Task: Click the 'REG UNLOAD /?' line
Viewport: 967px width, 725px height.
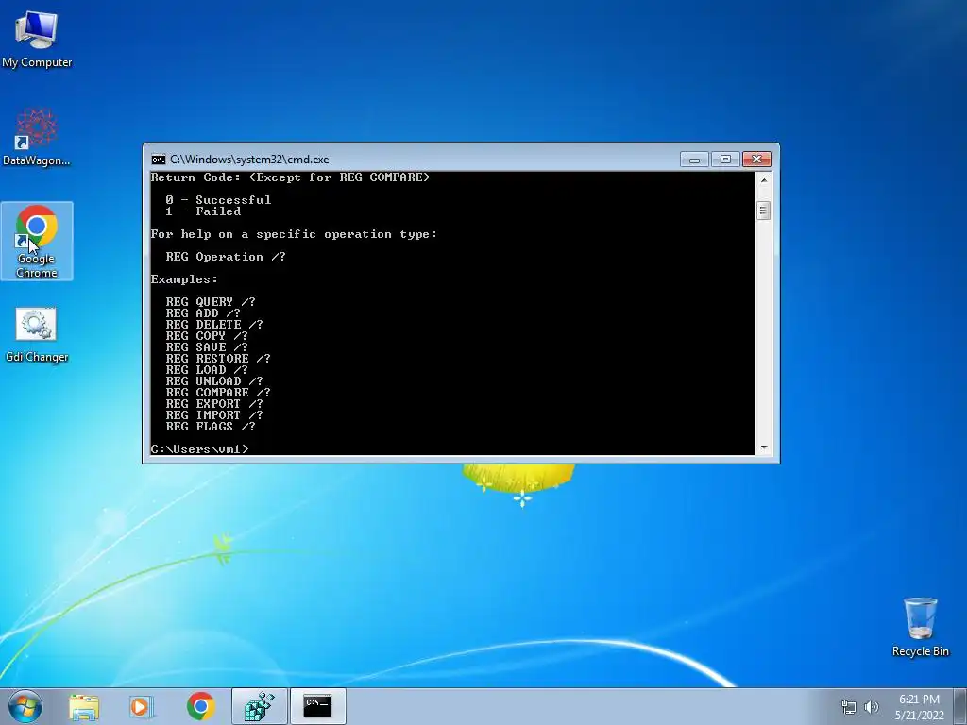Action: [x=214, y=381]
